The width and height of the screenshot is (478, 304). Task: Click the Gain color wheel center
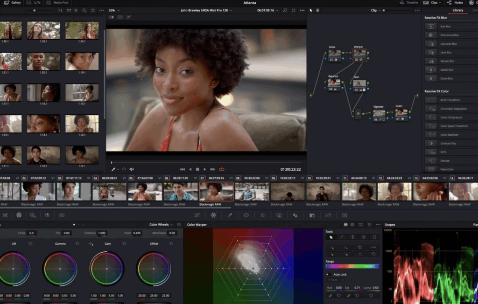click(x=107, y=269)
